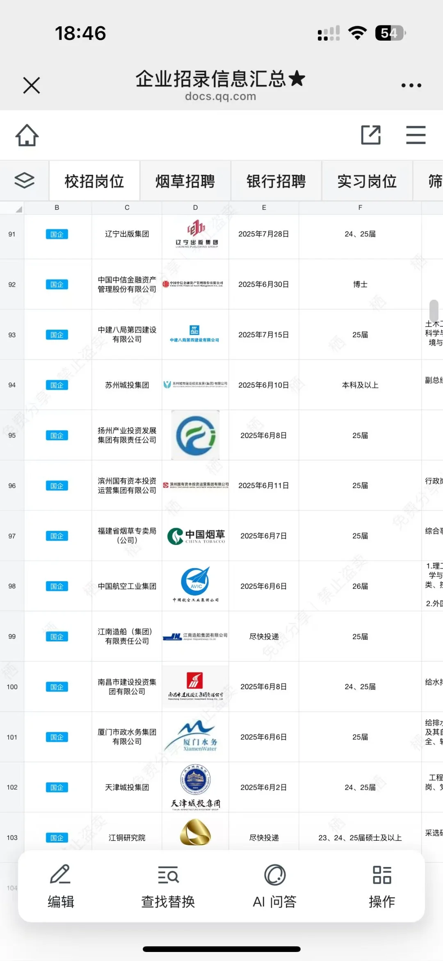
Task: Open the hamburger menu icon
Action: [x=416, y=135]
